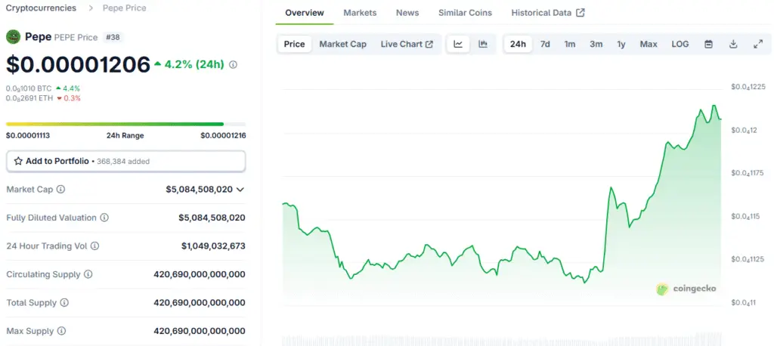Viewport: 774px width, 346px height.
Task: Enable LOG scale on chart
Action: click(x=680, y=44)
